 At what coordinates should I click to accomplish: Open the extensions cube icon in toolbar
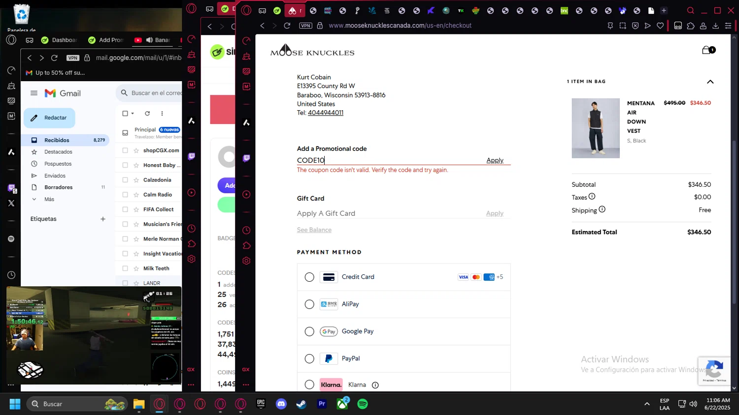point(691,26)
